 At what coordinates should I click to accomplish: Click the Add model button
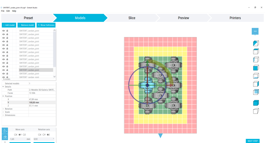[9, 25]
